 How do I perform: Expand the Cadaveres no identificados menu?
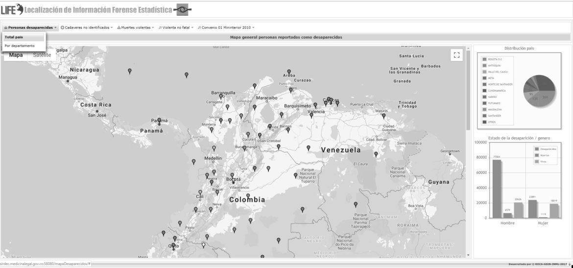click(87, 27)
